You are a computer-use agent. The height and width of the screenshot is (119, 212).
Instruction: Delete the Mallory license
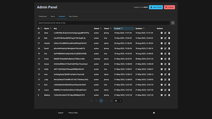(169, 95)
